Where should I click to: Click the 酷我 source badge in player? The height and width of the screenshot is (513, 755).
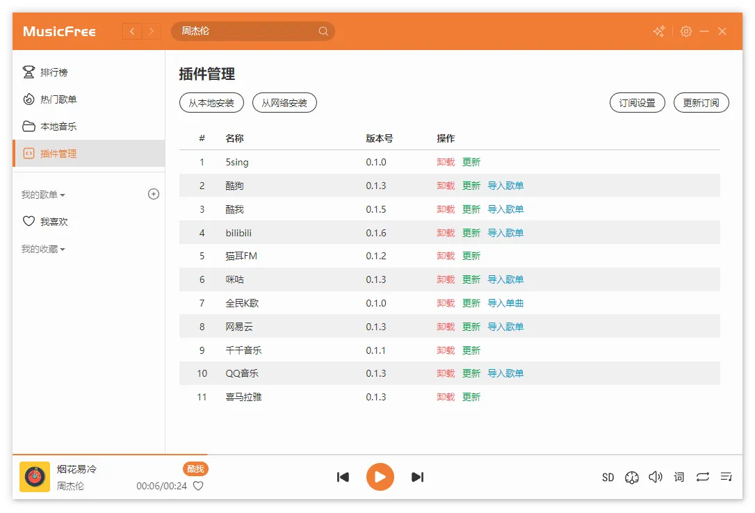(195, 469)
